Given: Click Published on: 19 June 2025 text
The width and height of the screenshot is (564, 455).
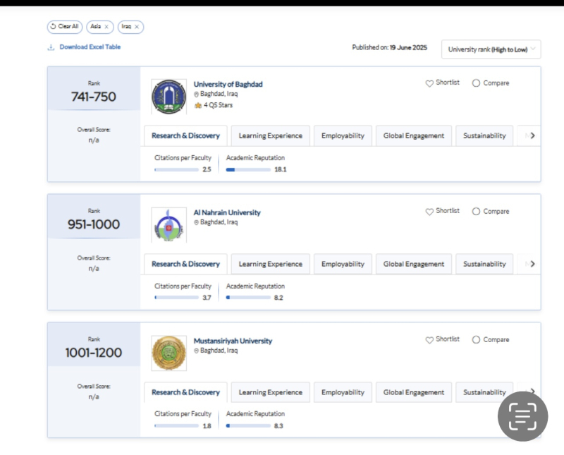Looking at the screenshot, I should coord(390,47).
